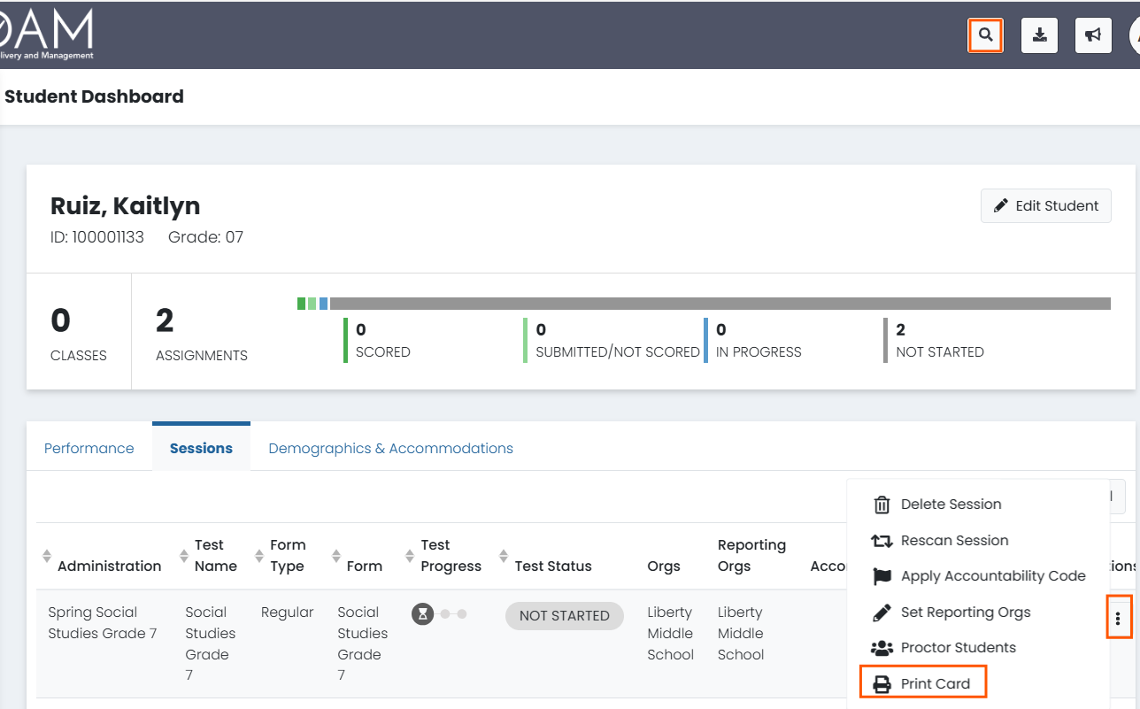Click the ADAM logo
Viewport: 1140px width, 709px height.
(x=47, y=35)
